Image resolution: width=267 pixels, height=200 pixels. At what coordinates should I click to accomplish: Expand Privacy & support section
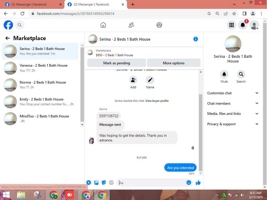coord(233,124)
